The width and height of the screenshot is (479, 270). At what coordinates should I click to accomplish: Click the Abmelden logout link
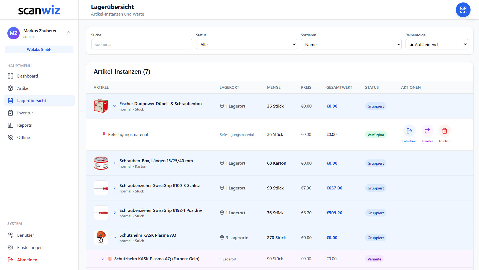click(x=27, y=260)
